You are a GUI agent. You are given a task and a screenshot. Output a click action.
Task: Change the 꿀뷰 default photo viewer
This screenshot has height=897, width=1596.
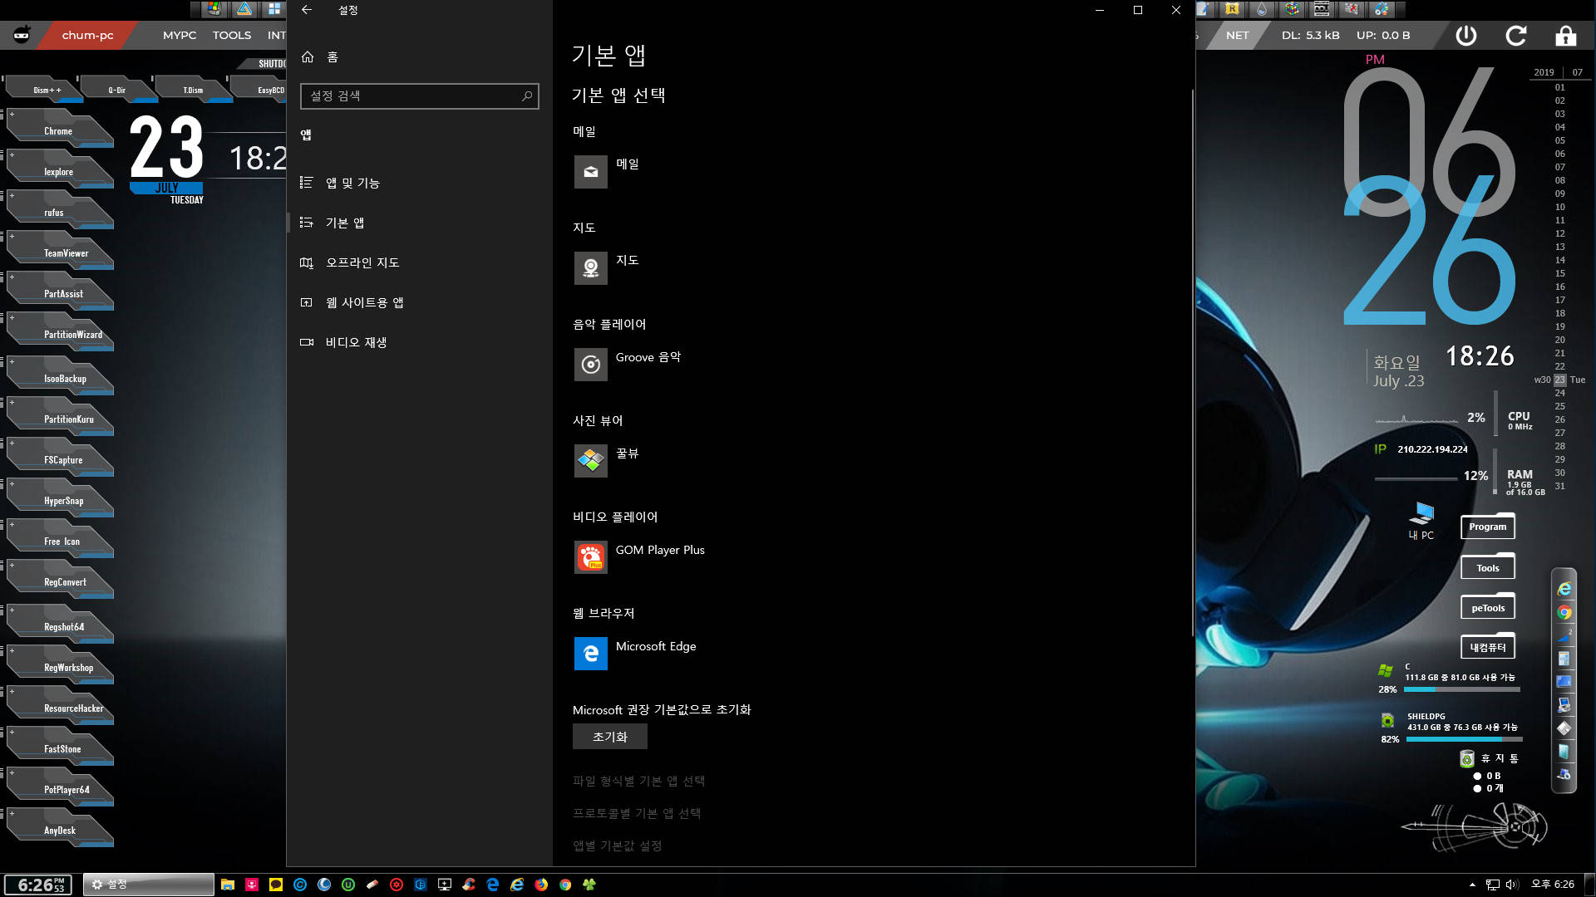tap(607, 461)
